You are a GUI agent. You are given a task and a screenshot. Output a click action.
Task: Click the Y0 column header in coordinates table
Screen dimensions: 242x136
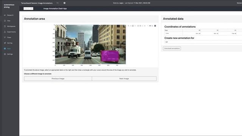point(210,30)
